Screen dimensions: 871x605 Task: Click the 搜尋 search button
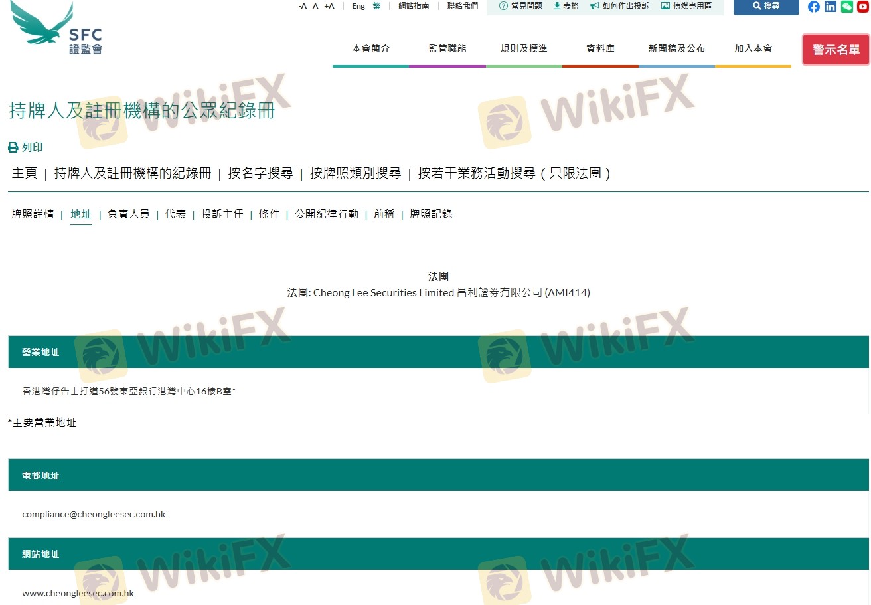[x=765, y=6]
